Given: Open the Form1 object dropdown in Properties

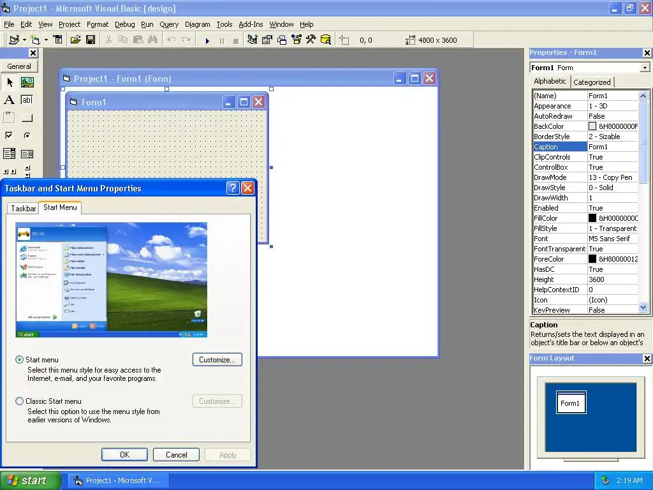Looking at the screenshot, I should click(645, 68).
